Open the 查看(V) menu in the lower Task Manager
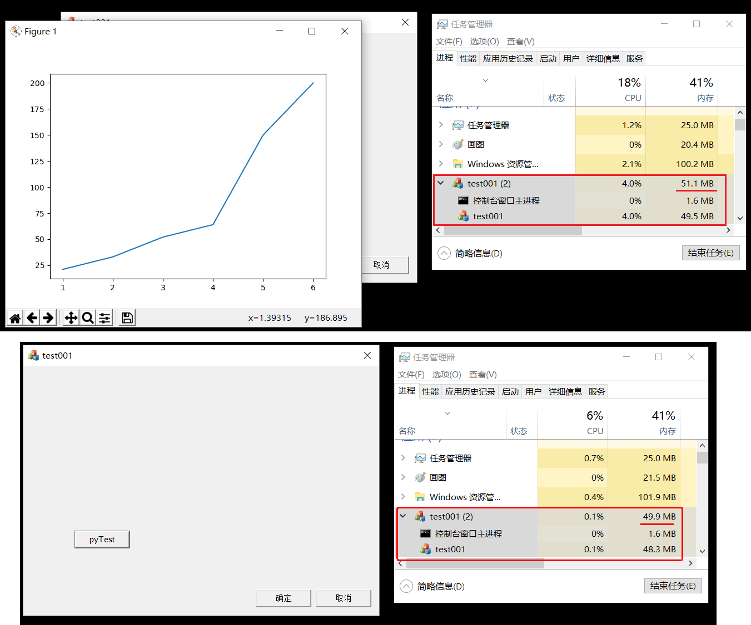Screen dimensions: 751x625 pos(483,375)
